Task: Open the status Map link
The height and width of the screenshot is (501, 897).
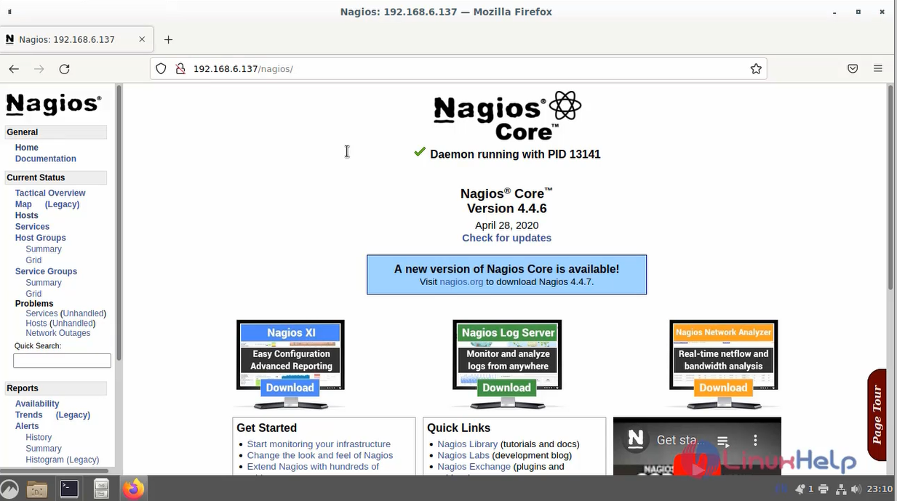Action: [23, 204]
